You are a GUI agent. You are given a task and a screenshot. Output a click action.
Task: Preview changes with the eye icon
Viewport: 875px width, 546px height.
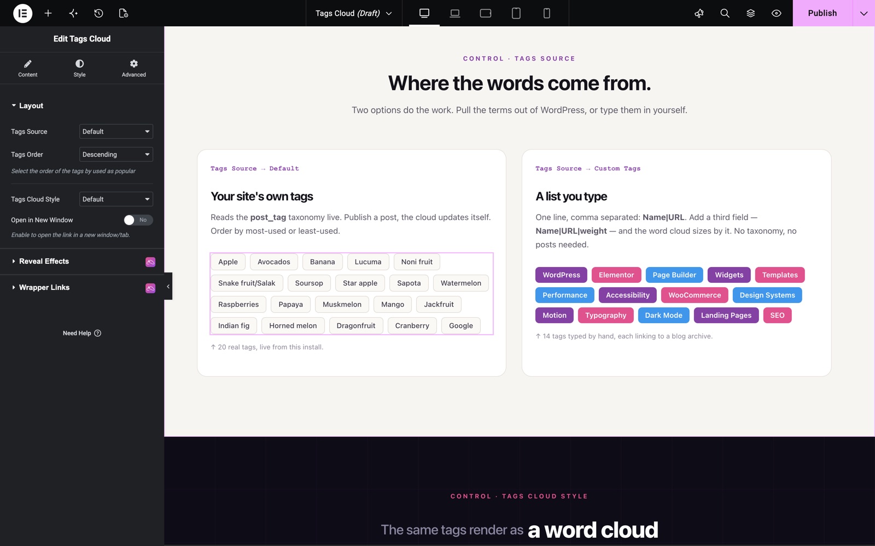776,13
